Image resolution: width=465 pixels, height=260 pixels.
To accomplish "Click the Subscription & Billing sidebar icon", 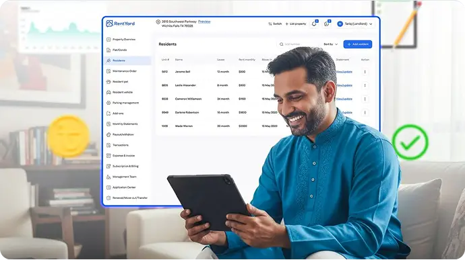I will (x=108, y=166).
